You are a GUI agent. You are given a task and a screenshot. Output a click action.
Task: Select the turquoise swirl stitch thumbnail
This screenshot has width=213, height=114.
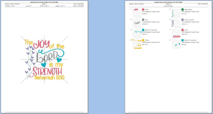(137, 34)
